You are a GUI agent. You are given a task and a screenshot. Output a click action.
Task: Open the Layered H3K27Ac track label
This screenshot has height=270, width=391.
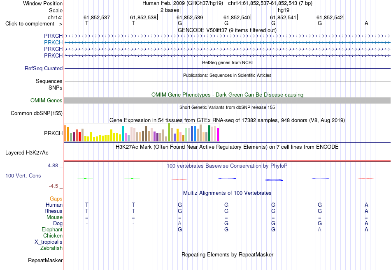click(x=27, y=153)
